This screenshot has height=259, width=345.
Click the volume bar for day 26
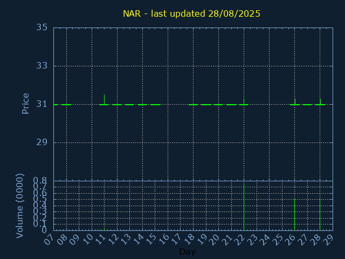click(294, 215)
